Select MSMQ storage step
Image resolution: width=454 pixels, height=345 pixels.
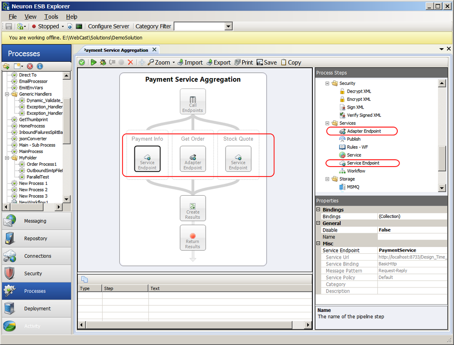click(x=353, y=187)
